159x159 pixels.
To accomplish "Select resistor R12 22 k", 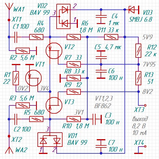I will pyautogui.click(x=138, y=51).
